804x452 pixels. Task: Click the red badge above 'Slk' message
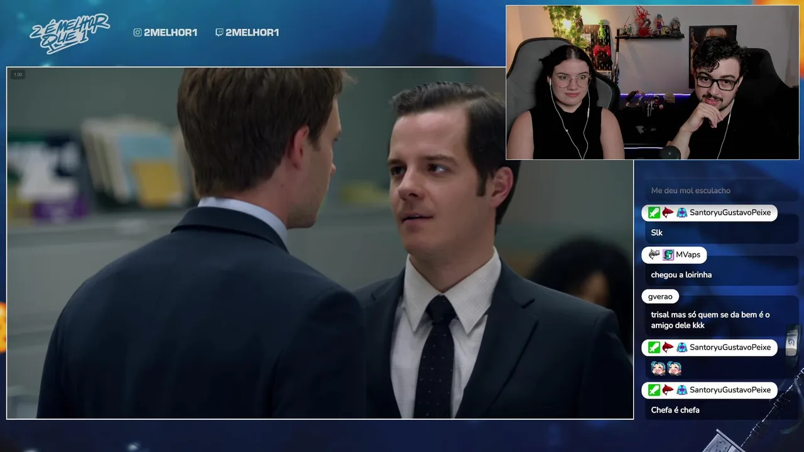click(668, 213)
